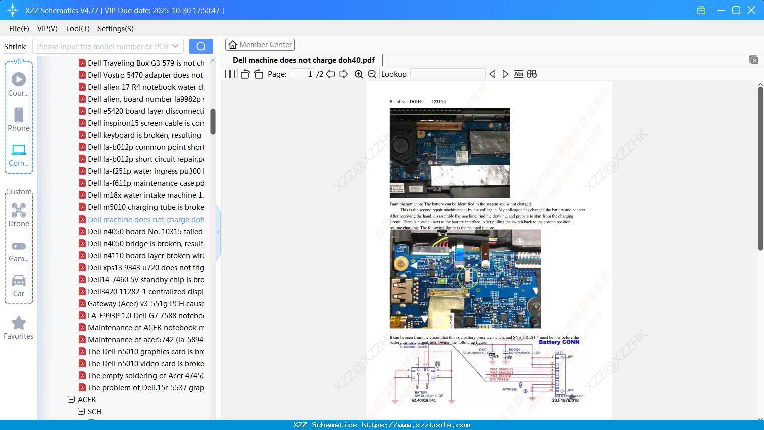This screenshot has height=430, width=764.
Task: Click the PDF viewer vertical scrollbar
Action: [x=760, y=168]
